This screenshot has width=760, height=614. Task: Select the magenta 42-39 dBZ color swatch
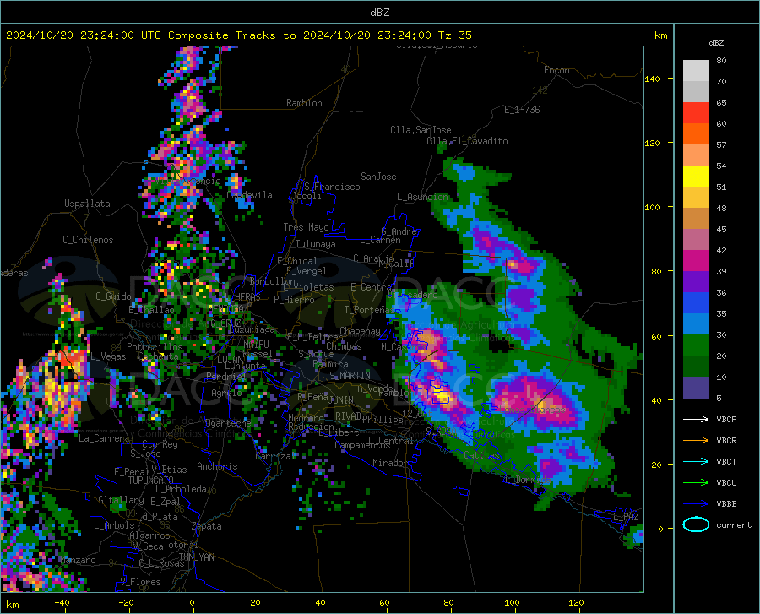click(x=696, y=261)
